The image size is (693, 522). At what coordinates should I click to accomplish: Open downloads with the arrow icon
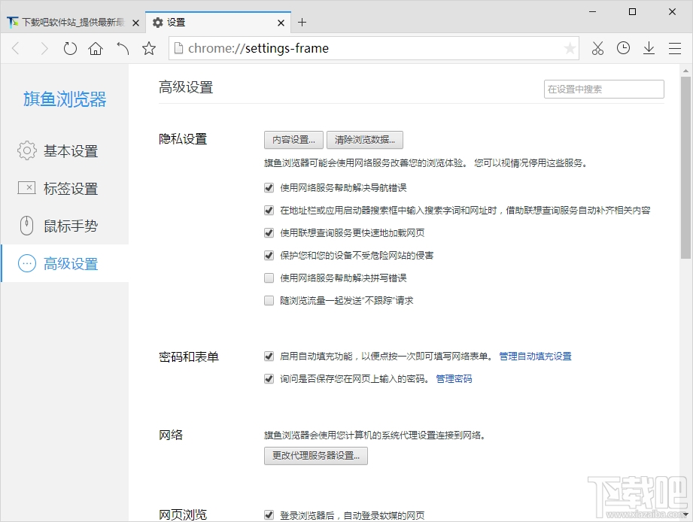coord(649,47)
